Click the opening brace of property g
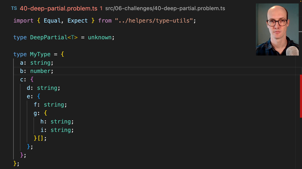This screenshot has height=169, width=302. click(x=45, y=113)
